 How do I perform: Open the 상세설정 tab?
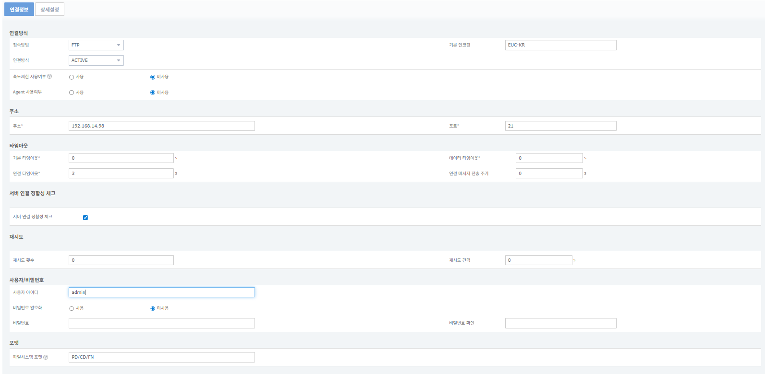click(49, 10)
